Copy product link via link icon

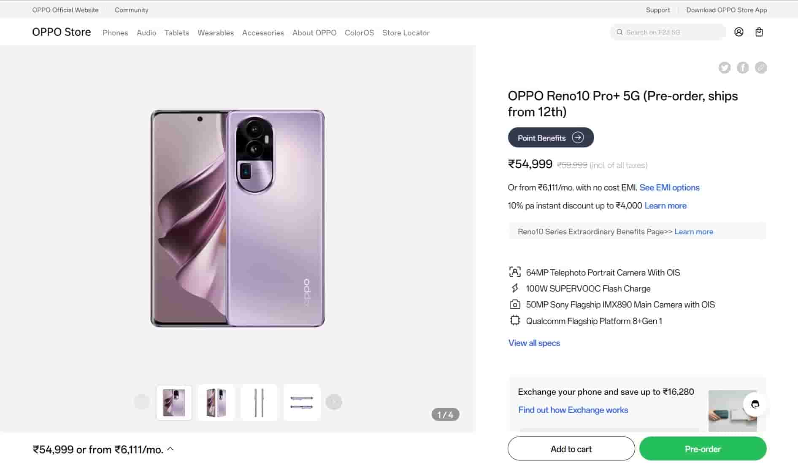tap(761, 67)
